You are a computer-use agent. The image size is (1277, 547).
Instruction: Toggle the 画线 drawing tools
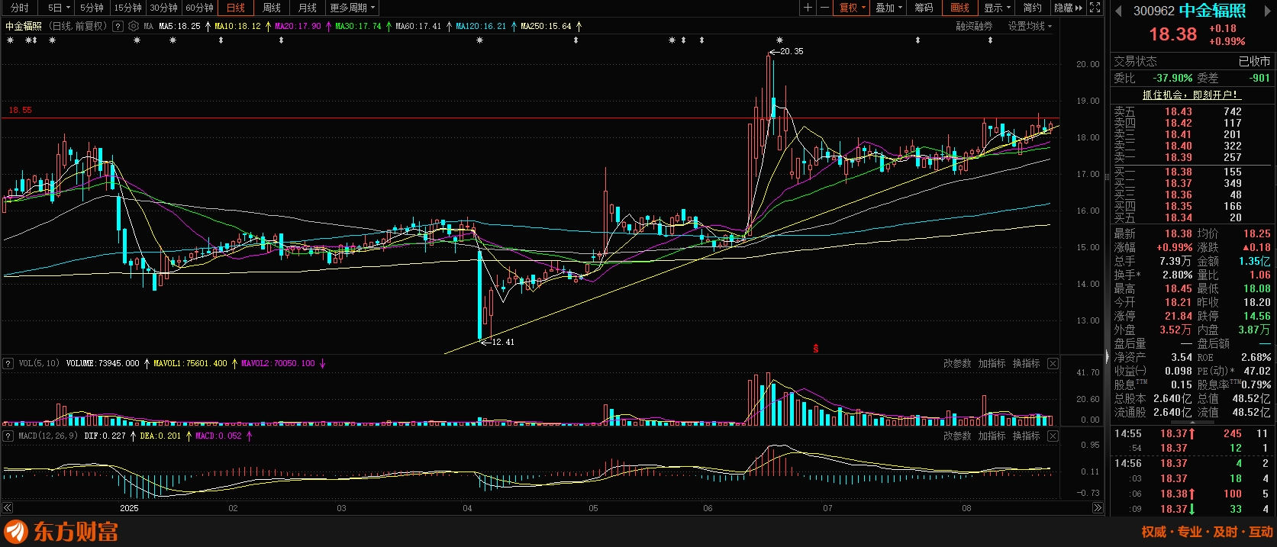(959, 8)
